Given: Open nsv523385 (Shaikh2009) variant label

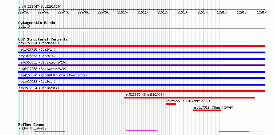Looking at the screenshot, I should tap(144, 94).
